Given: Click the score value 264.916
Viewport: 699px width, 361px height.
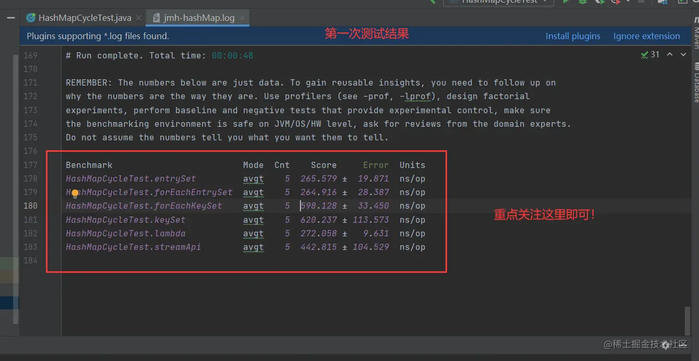Looking at the screenshot, I should coord(319,192).
